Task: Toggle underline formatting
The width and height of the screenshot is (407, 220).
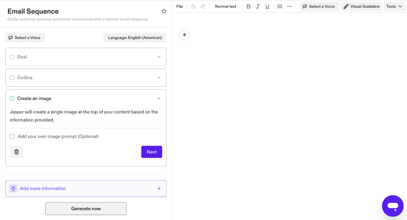Action: (x=267, y=6)
